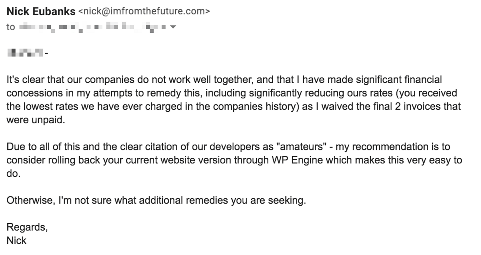Click the "to" label before the recipients
481x255 pixels.
tap(11, 27)
